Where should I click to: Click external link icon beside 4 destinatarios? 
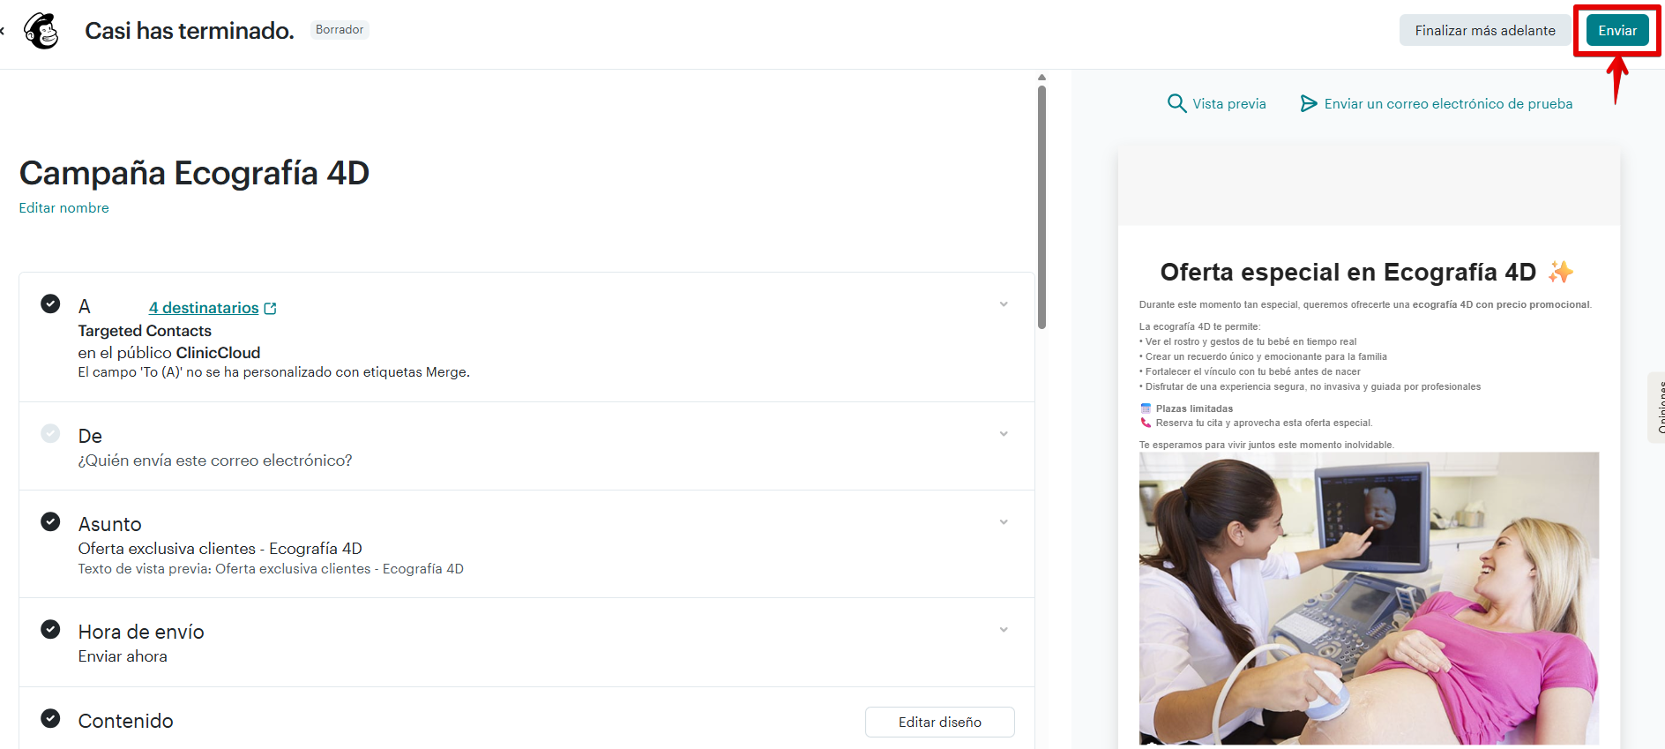pos(271,309)
